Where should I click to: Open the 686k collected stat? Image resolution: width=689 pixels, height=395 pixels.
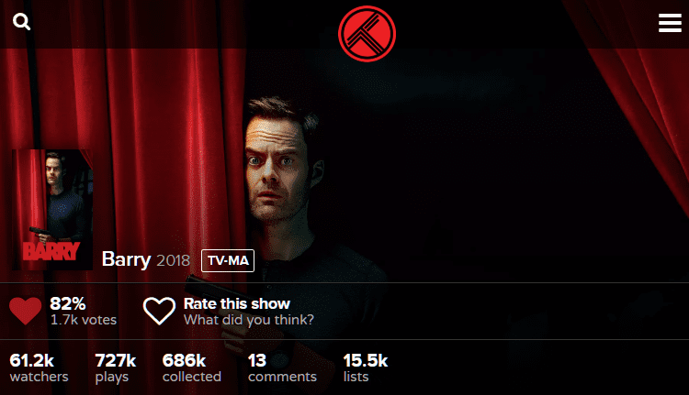point(192,368)
